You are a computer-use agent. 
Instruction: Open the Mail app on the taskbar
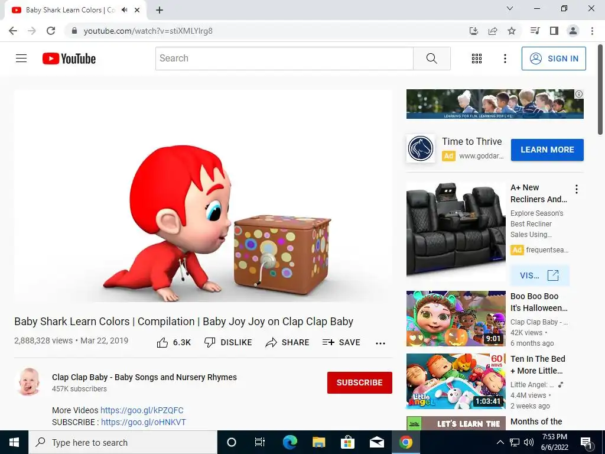376,442
